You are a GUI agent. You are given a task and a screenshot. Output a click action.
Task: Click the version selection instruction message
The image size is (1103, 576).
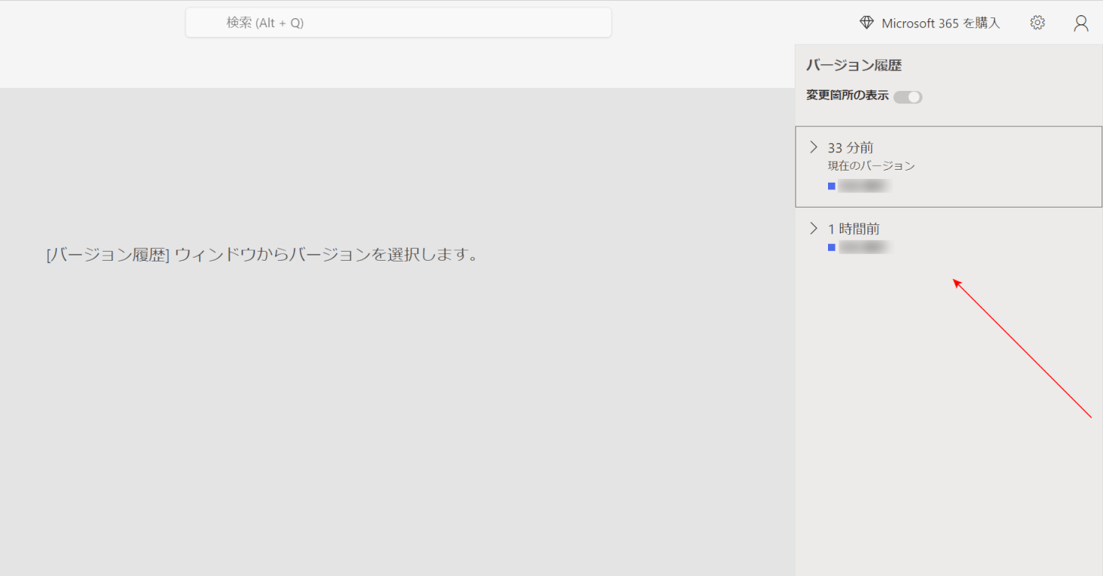coord(262,255)
